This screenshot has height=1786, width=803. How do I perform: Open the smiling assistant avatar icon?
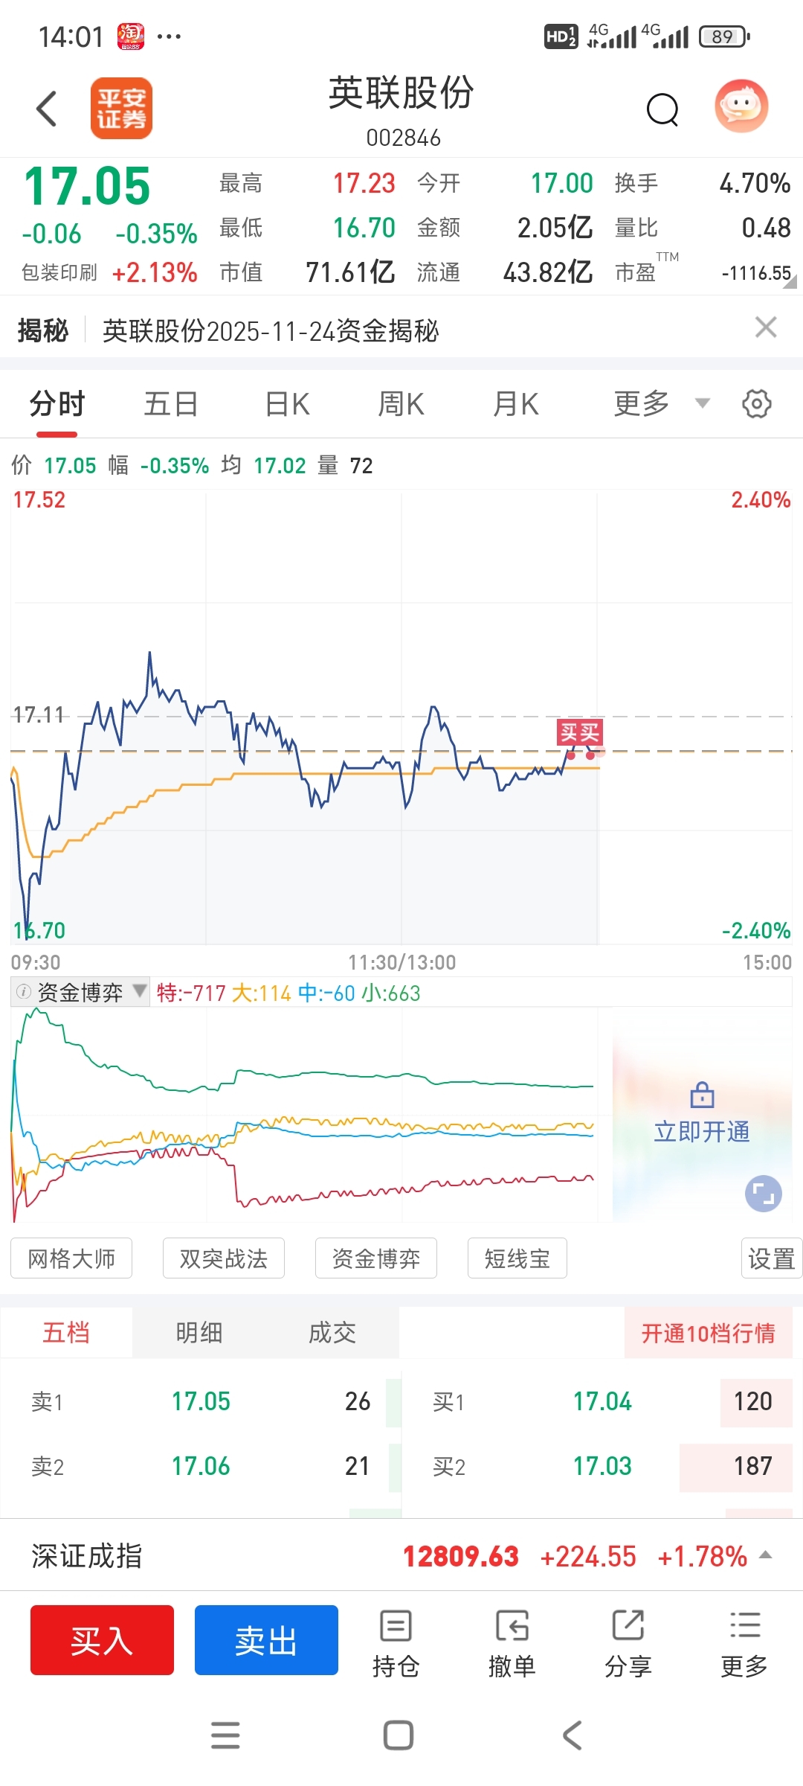[x=741, y=106]
